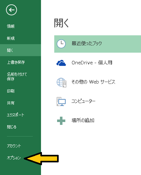This screenshot has width=141, height=175.
Task: Select the 最近使ったブック label
Action: pos(87,43)
